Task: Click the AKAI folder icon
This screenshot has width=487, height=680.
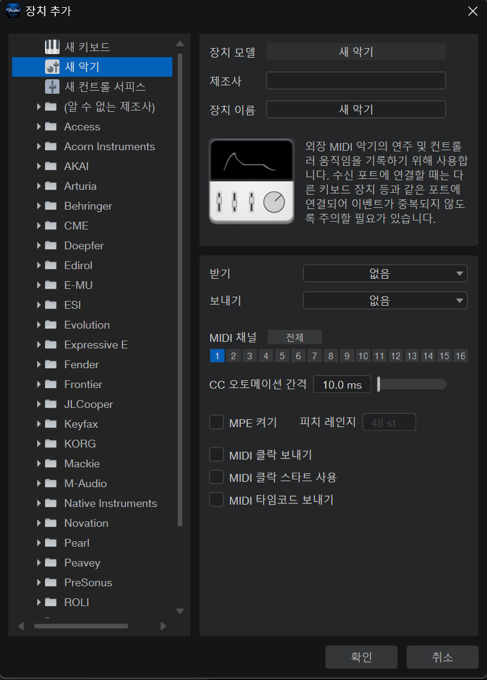Action: (x=51, y=166)
